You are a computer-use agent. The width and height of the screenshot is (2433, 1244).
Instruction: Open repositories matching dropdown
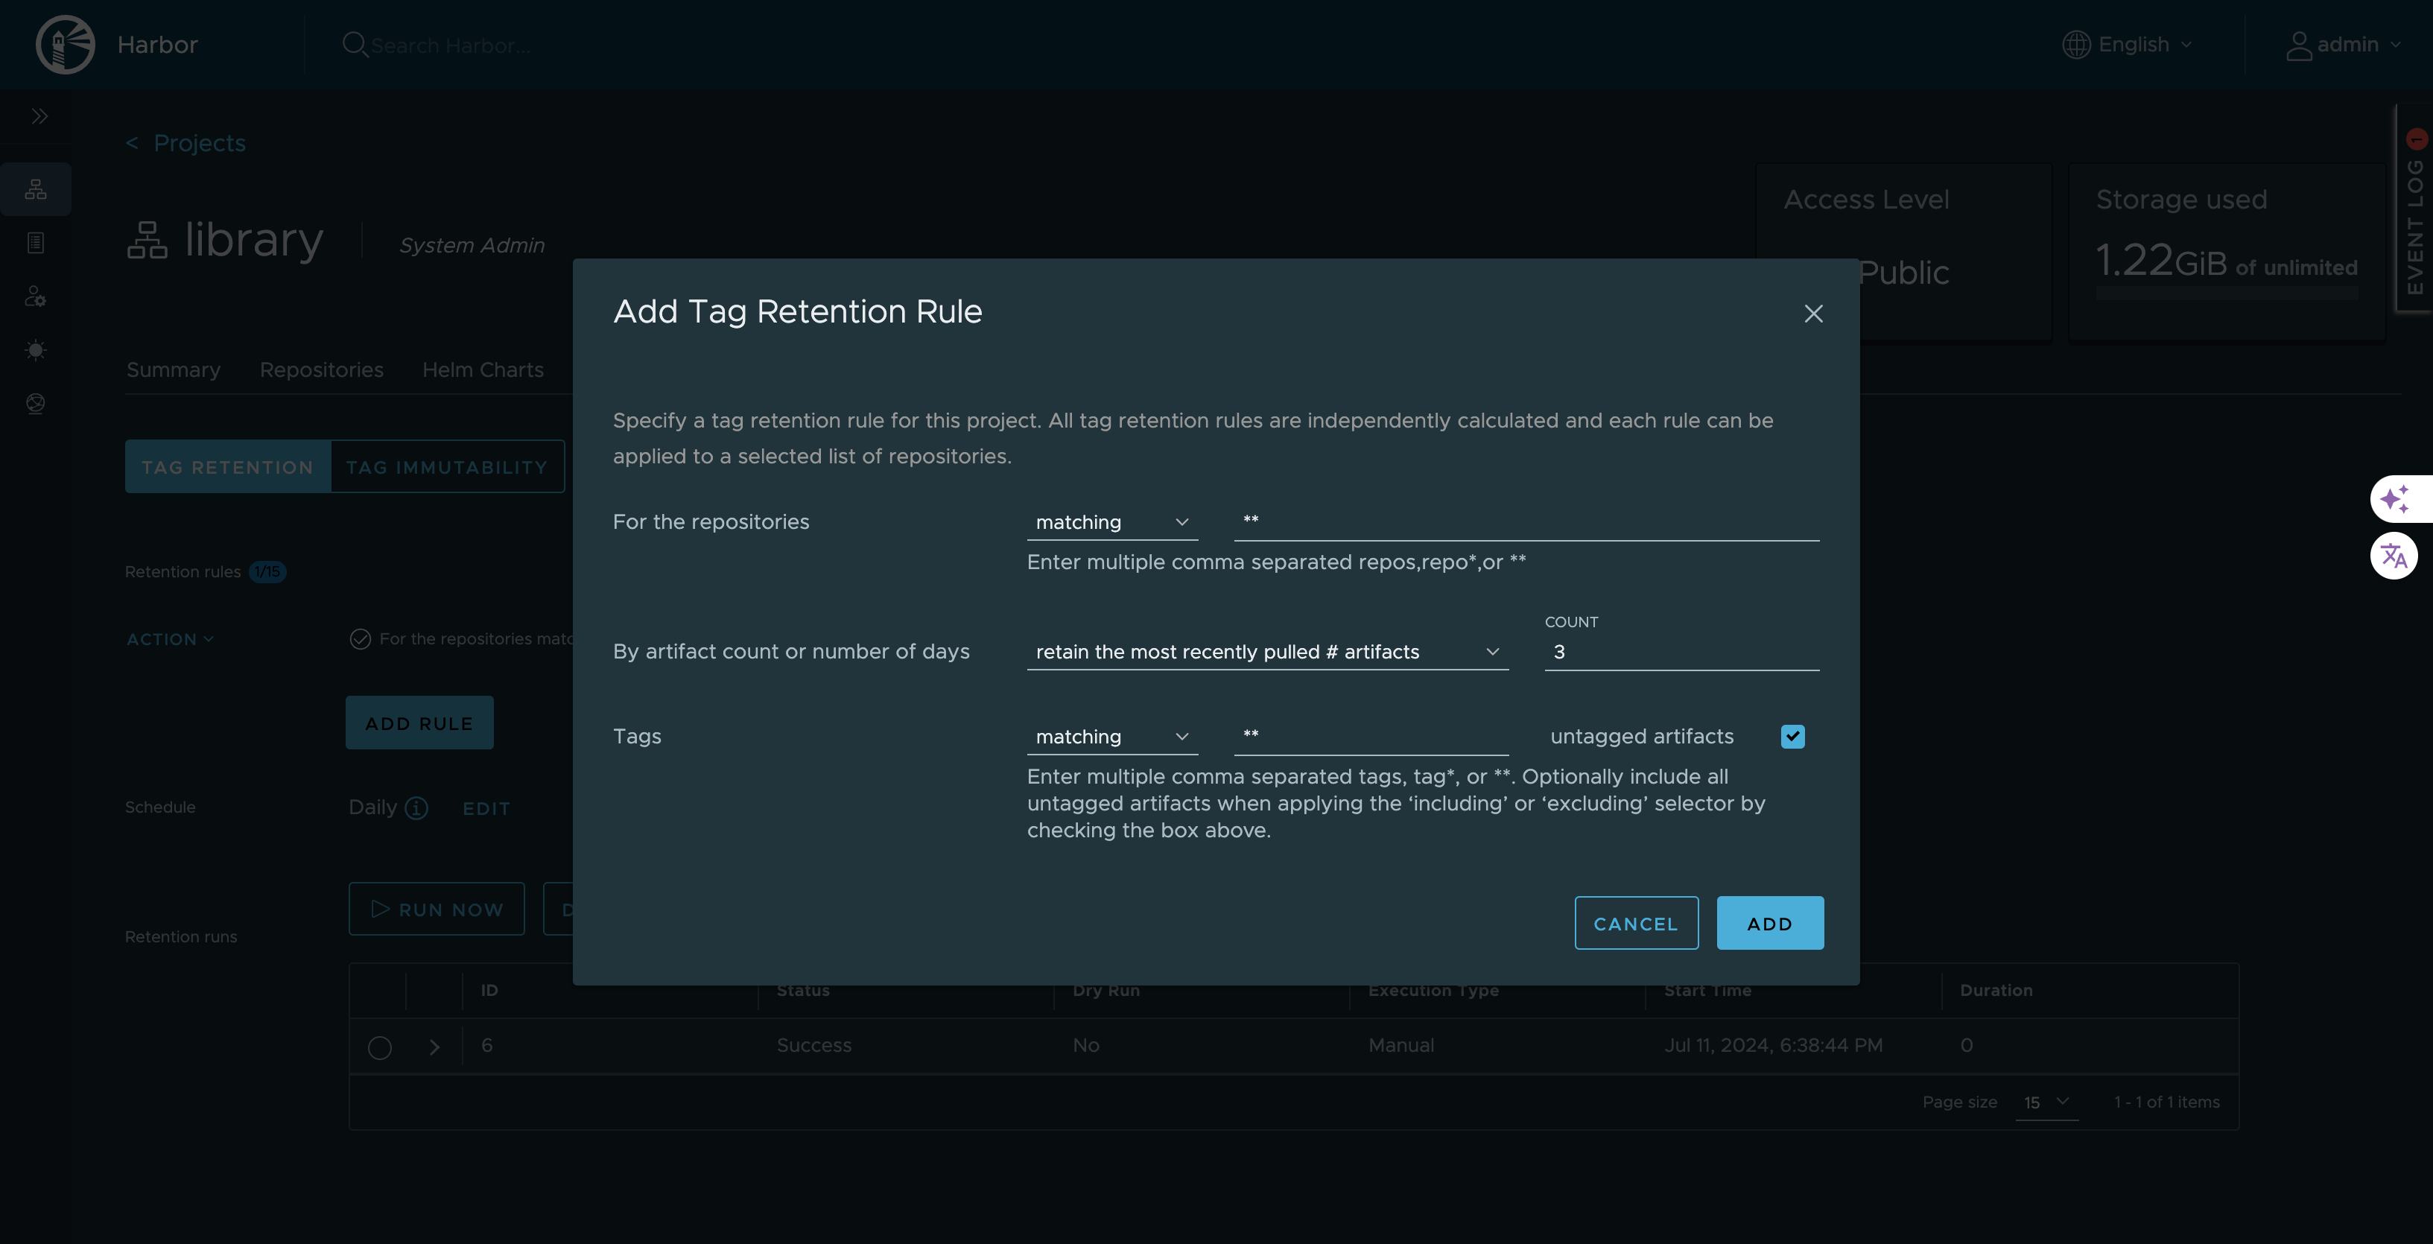pyautogui.click(x=1111, y=522)
